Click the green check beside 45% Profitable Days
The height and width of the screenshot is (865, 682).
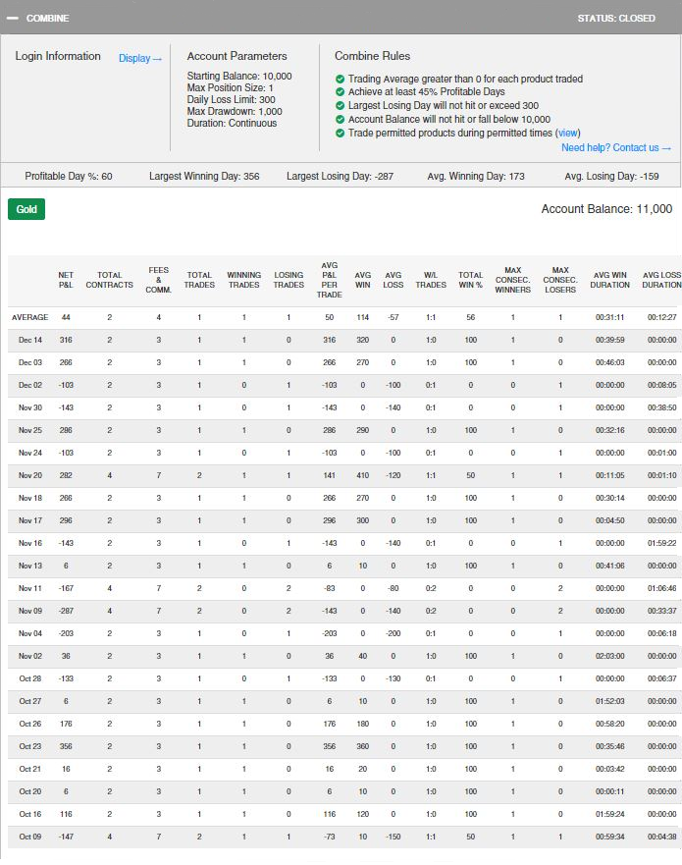340,92
